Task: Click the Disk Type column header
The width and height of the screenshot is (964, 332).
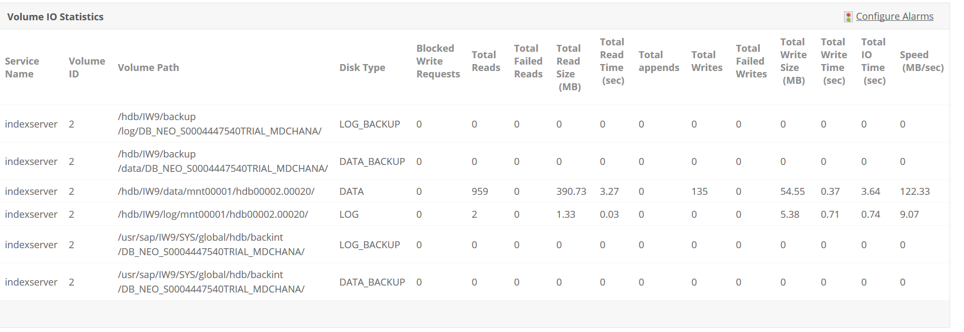Action: point(362,67)
